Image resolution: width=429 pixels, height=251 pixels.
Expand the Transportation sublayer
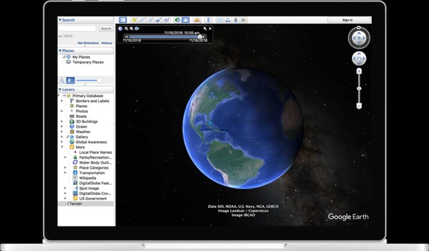pyautogui.click(x=65, y=173)
